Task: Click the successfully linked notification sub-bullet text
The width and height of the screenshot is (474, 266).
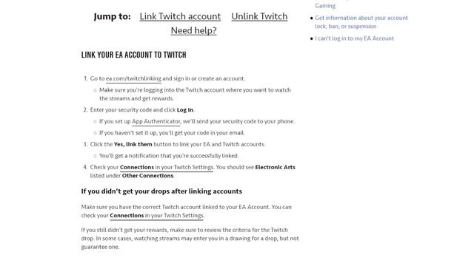Action: [169, 156]
